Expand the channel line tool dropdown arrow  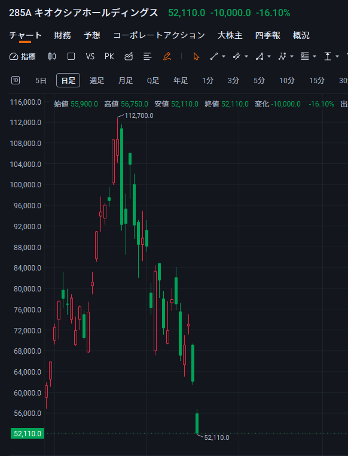click(246, 56)
